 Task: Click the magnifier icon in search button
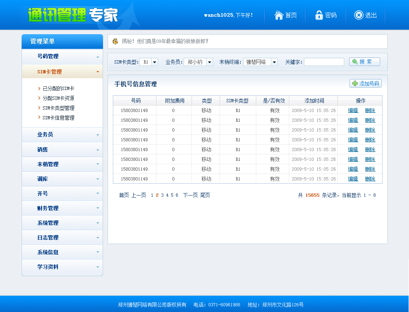[x=355, y=62]
